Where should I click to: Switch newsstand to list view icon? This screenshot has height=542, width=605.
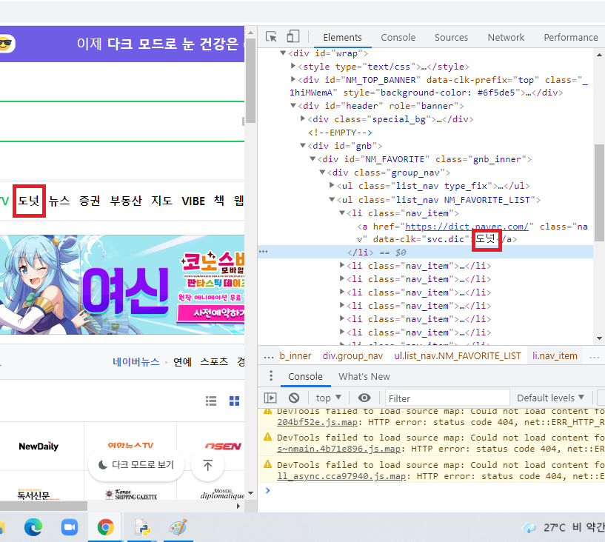click(x=210, y=401)
